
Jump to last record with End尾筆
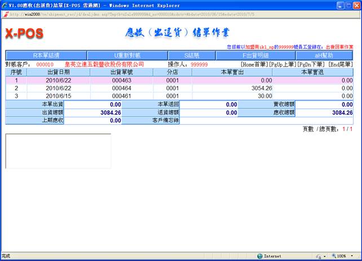[340, 64]
